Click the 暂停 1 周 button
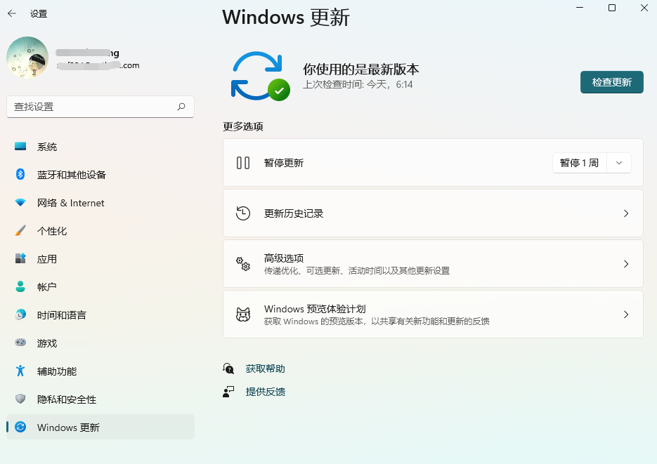The height and width of the screenshot is (464, 657). coord(579,163)
